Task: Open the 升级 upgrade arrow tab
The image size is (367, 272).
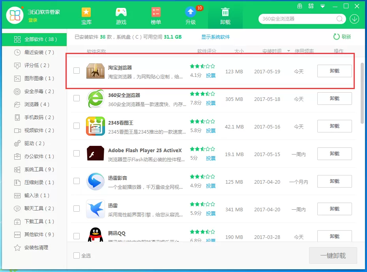Action: (191, 16)
